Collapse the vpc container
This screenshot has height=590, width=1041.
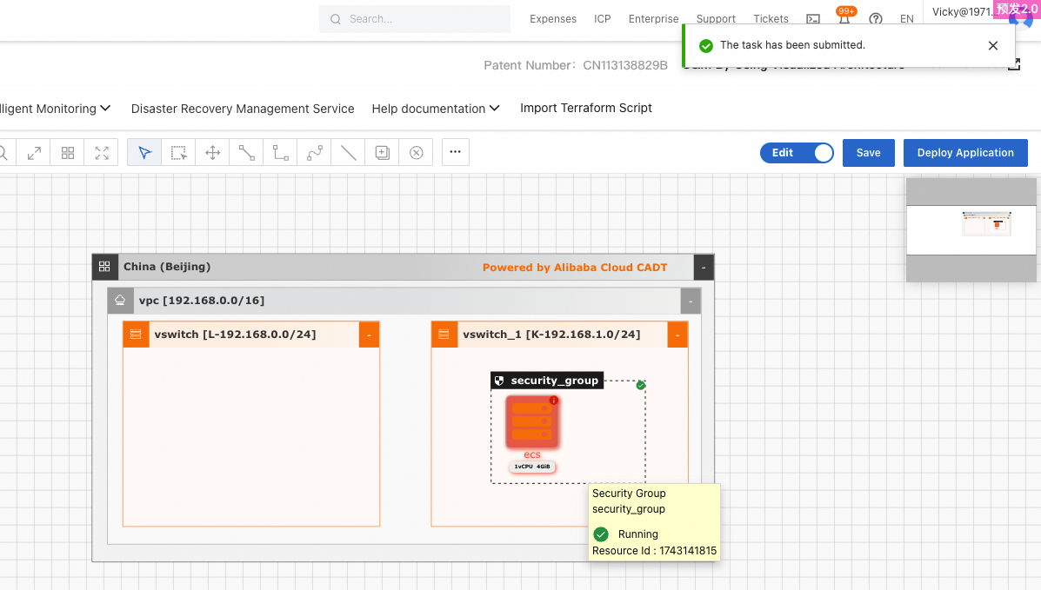690,302
